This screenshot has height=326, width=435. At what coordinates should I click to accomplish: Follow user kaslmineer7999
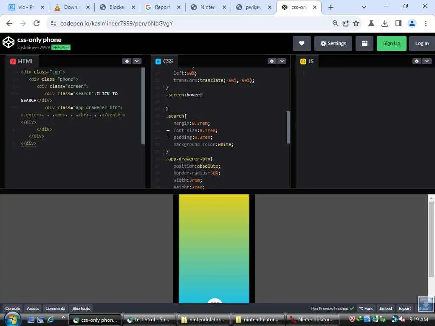click(61, 48)
